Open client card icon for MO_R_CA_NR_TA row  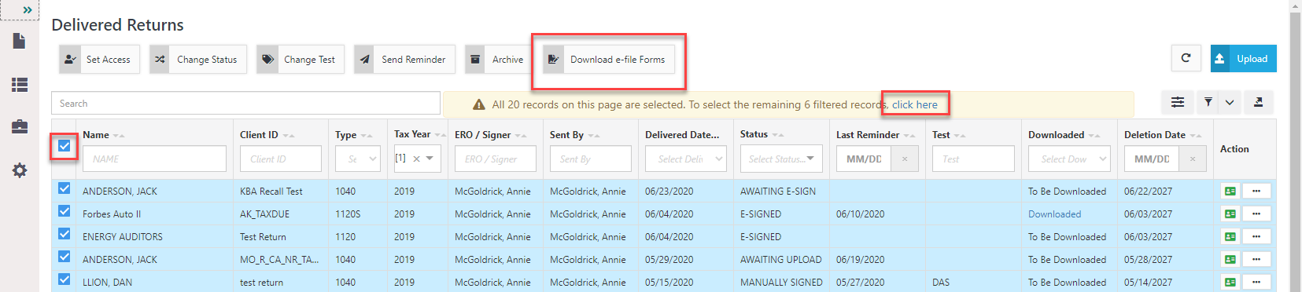coord(1230,259)
